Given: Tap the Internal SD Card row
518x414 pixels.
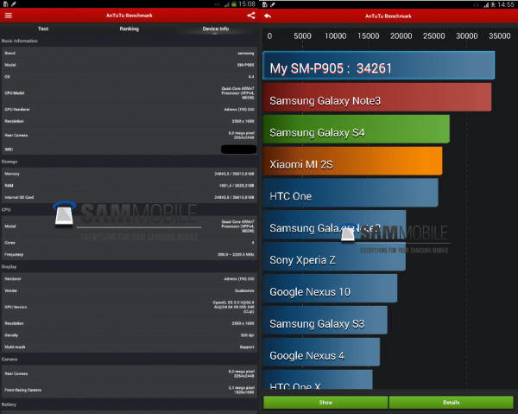Looking at the screenshot, I should [129, 197].
